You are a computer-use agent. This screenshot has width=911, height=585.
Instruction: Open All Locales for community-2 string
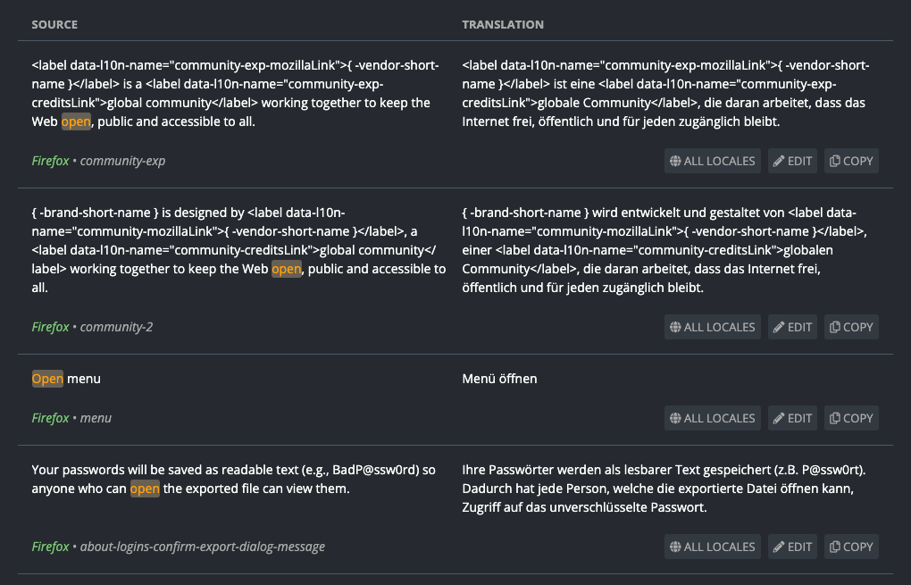click(713, 327)
